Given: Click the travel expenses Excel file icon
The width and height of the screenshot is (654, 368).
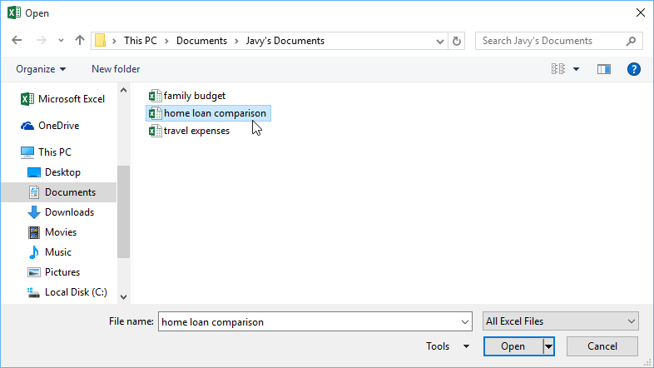Looking at the screenshot, I should 155,131.
